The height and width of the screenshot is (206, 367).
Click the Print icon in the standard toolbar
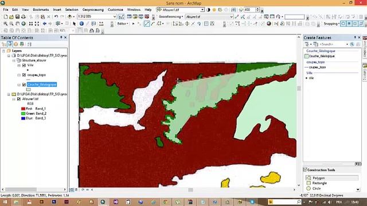coord(24,17)
